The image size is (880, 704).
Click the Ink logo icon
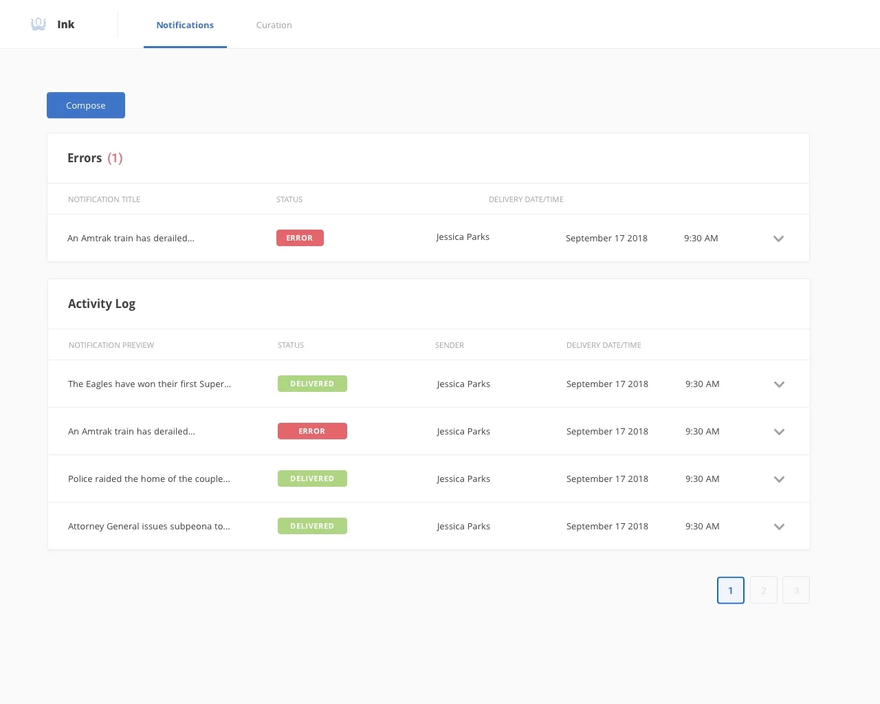coord(38,24)
